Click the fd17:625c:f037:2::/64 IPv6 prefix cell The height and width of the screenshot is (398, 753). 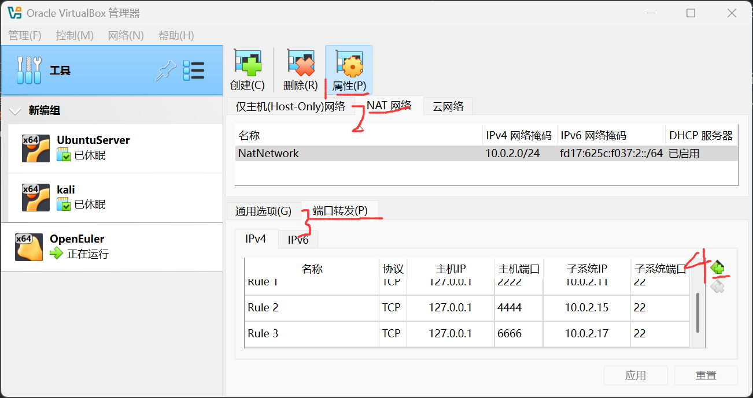(x=611, y=154)
